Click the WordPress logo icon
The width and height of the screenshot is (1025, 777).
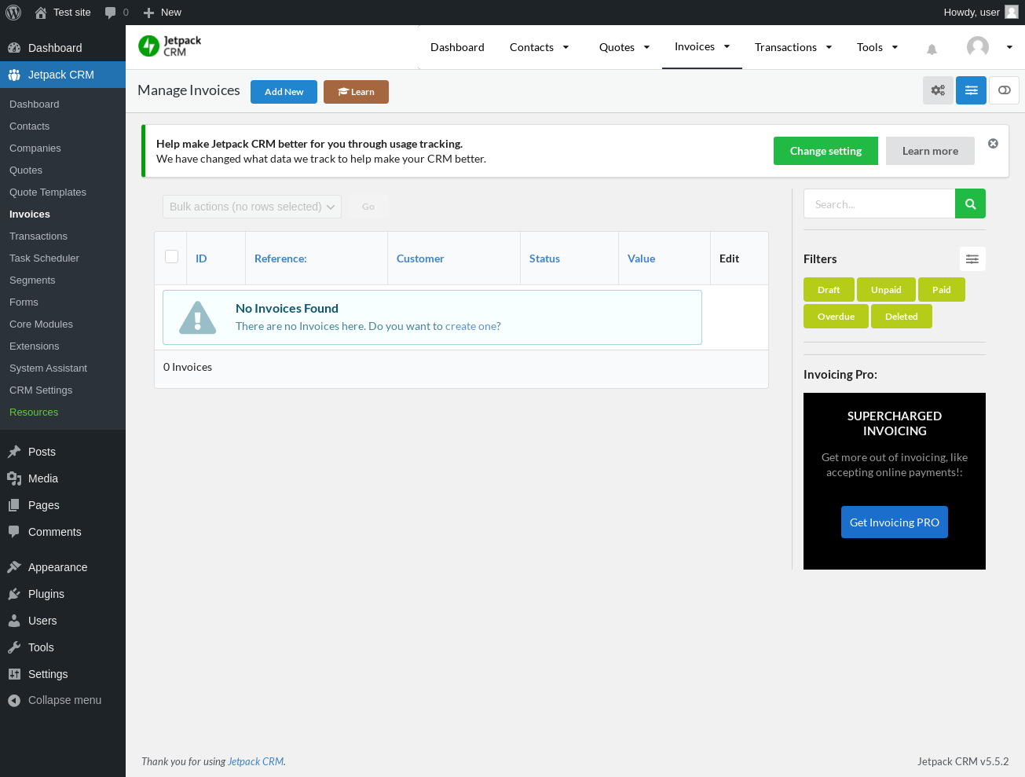[x=13, y=13]
